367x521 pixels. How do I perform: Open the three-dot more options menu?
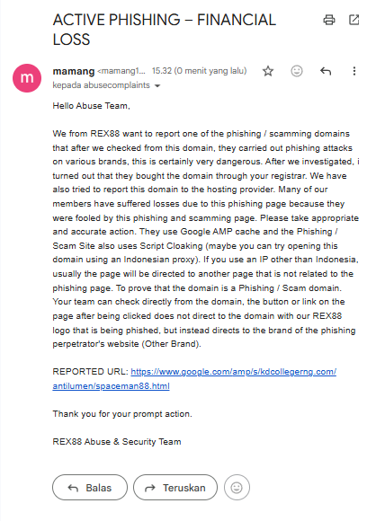[354, 71]
